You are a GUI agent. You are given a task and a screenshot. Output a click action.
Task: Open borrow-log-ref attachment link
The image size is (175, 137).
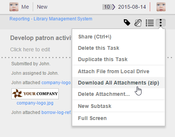coord(56,112)
